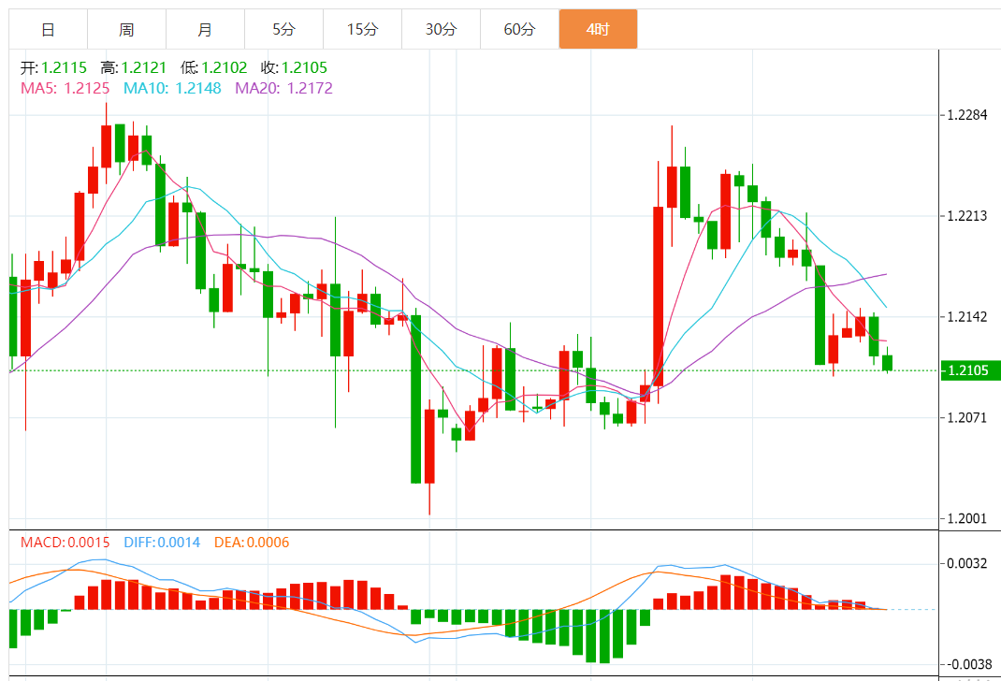Choose the 30分 interval tab

[441, 29]
